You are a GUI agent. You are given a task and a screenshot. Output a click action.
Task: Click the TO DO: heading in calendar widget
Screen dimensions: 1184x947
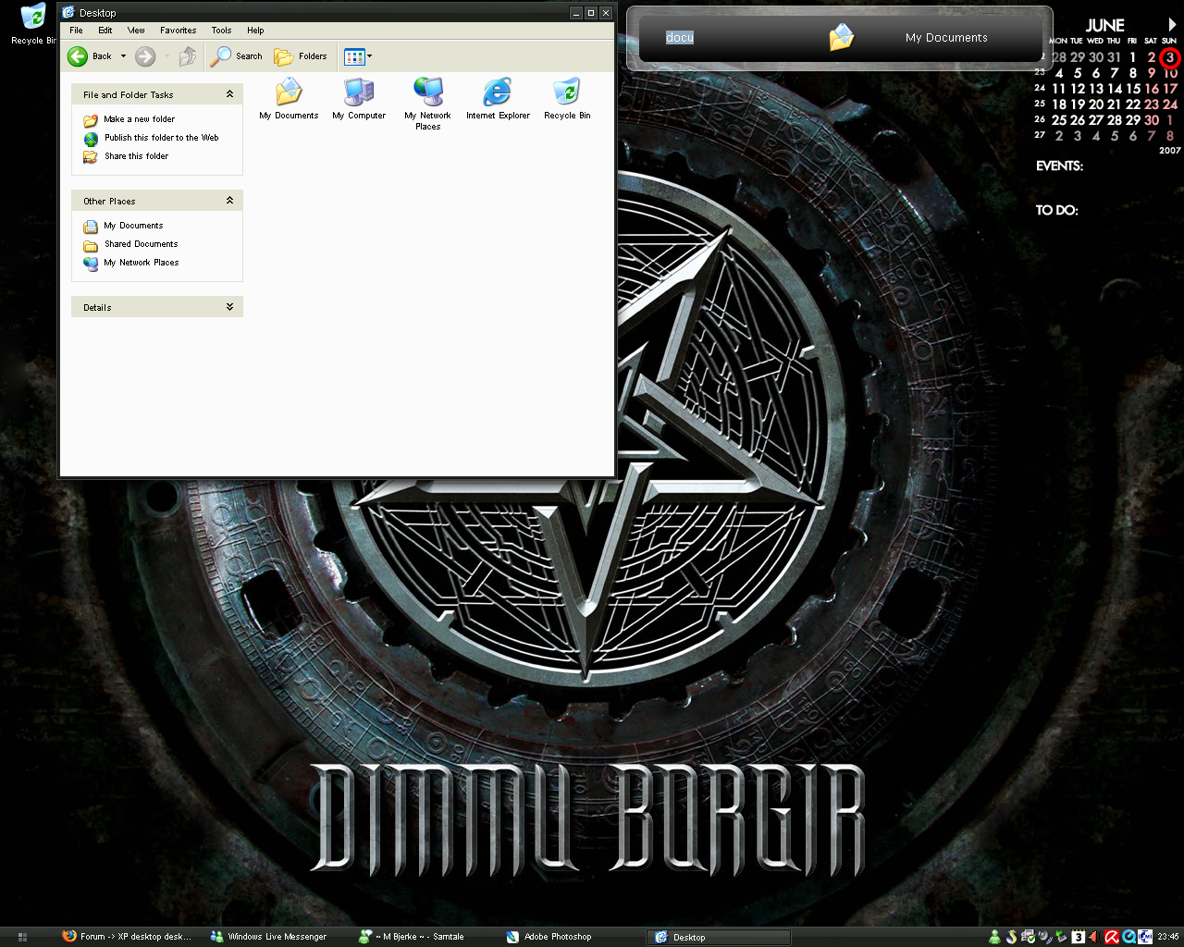[x=1056, y=211]
